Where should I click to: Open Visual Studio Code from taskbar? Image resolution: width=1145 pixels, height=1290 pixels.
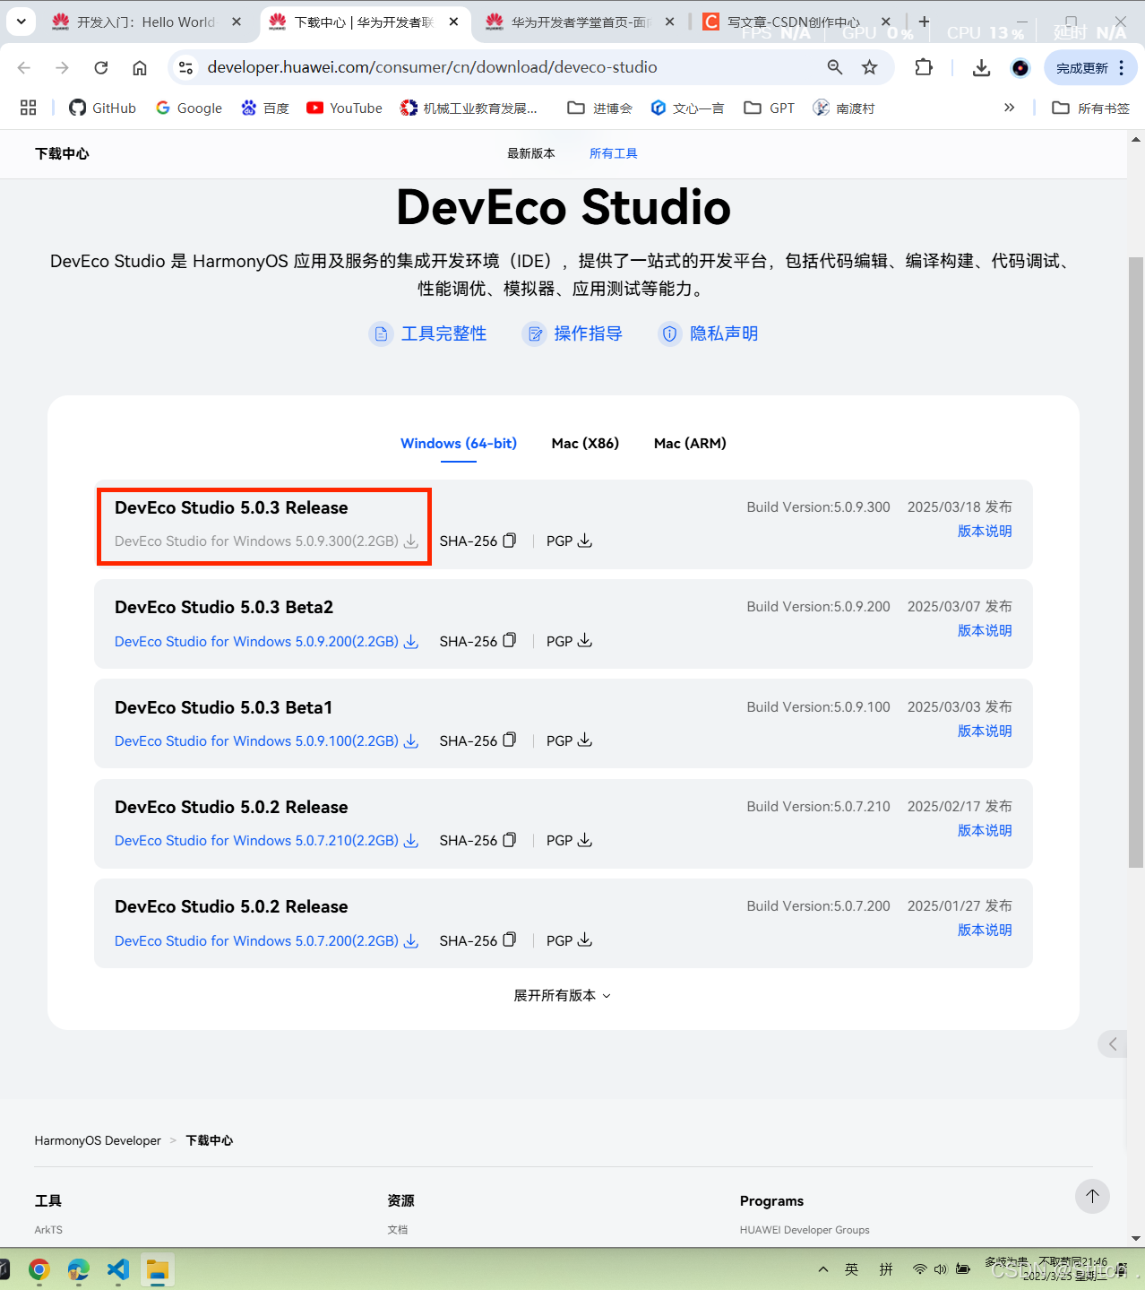(x=118, y=1269)
